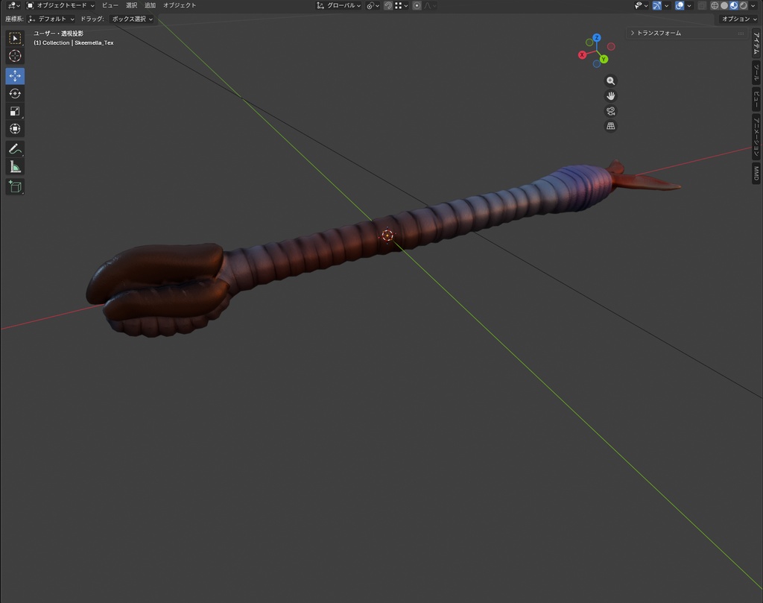Screen dimensions: 763x603
Task: Switch to the アニメーション sidebar tab
Action: click(x=756, y=136)
